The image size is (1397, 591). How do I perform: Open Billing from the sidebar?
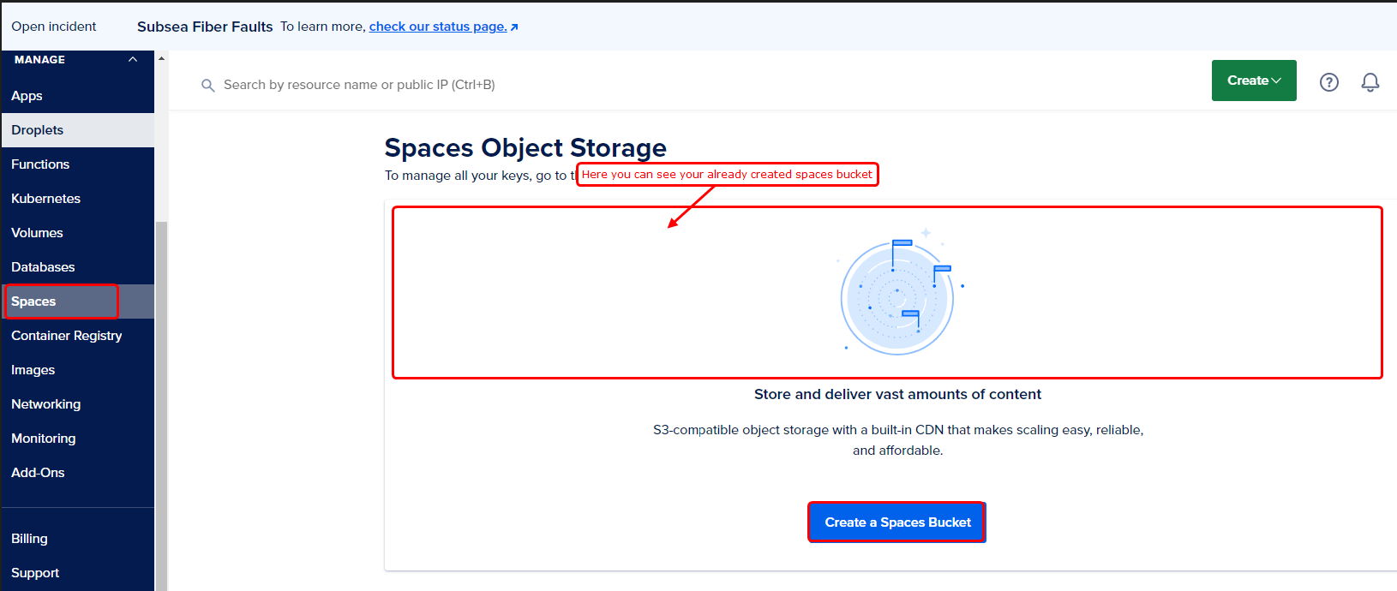tap(30, 539)
